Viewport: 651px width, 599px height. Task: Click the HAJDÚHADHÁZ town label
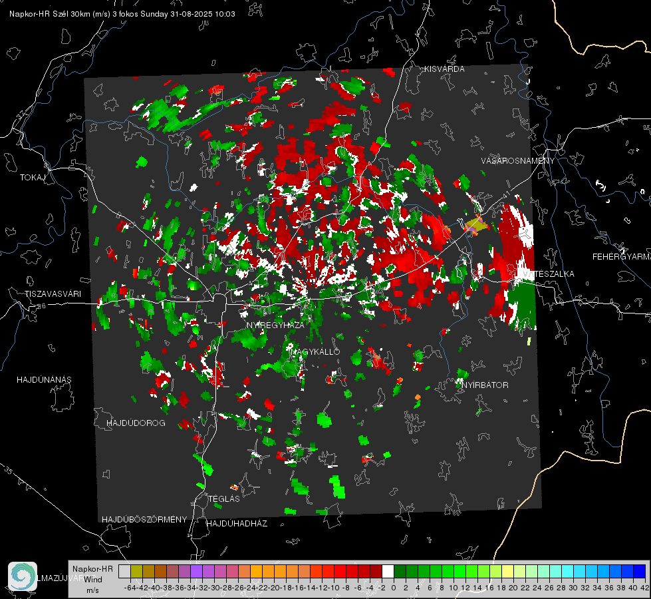pyautogui.click(x=237, y=524)
